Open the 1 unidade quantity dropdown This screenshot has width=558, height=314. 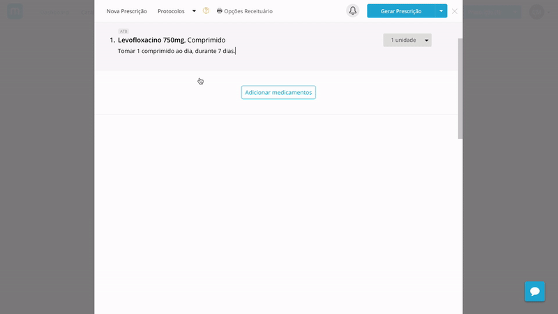[x=407, y=40]
